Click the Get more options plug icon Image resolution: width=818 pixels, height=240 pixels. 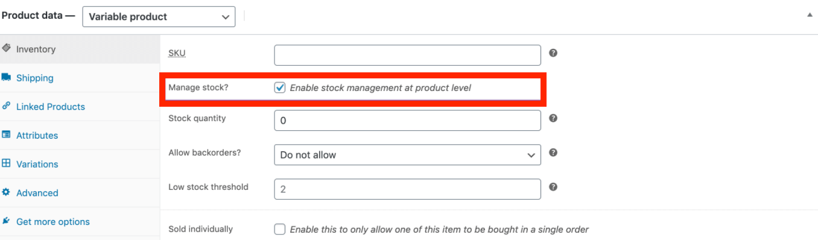pos(6,221)
